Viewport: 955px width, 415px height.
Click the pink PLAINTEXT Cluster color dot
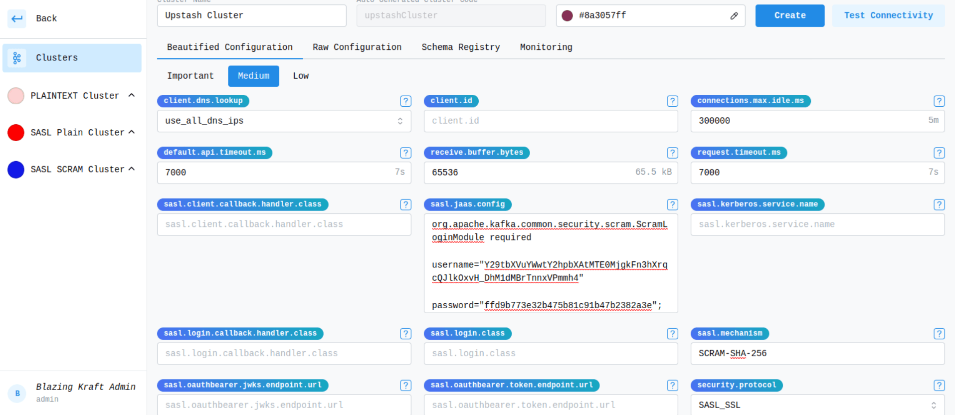click(16, 95)
